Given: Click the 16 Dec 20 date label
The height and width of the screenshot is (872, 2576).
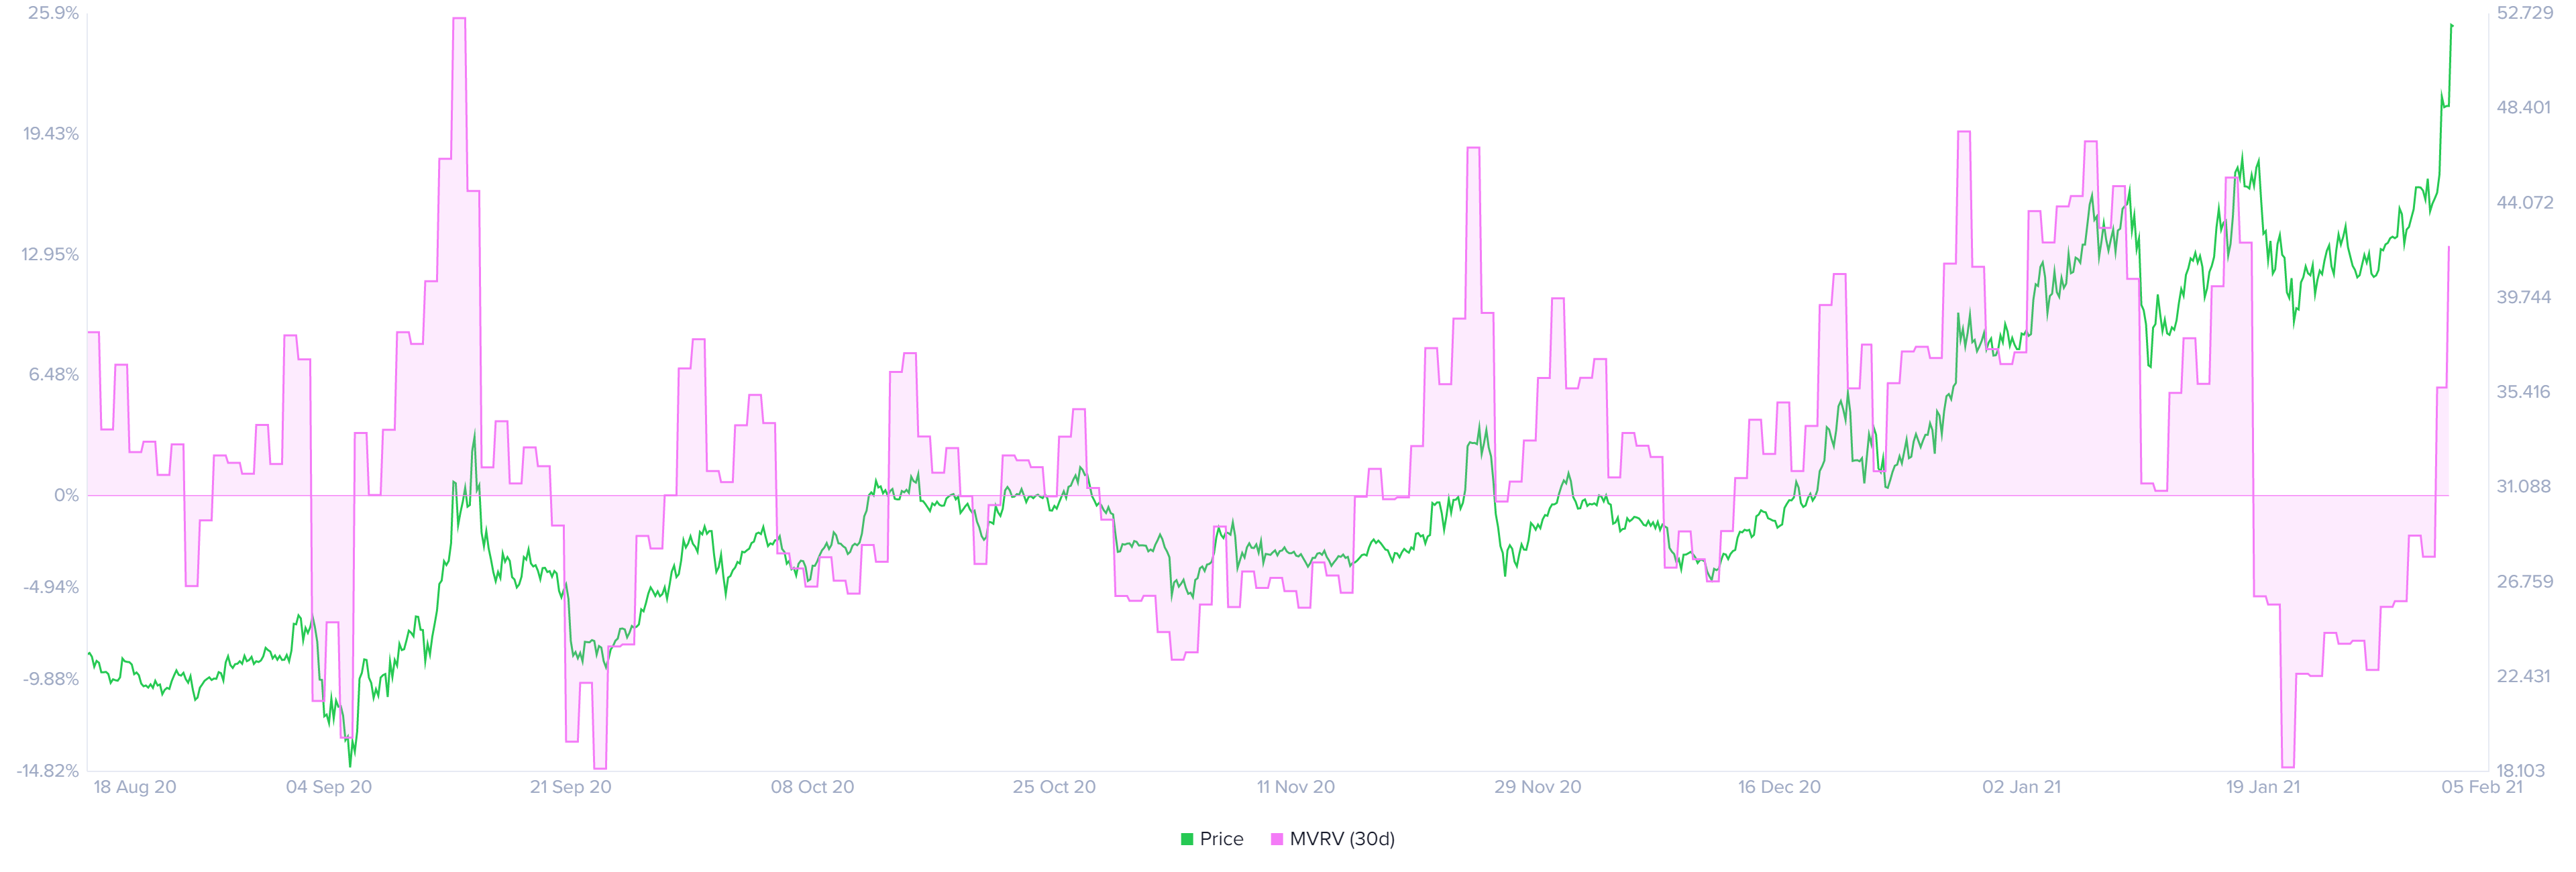Looking at the screenshot, I should coord(1779,787).
